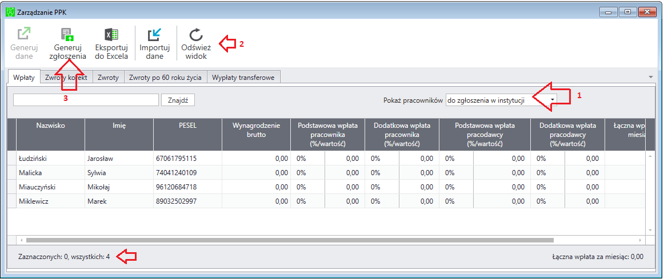The image size is (664, 279).
Task: Select the Zwroty tab
Action: coord(109,78)
